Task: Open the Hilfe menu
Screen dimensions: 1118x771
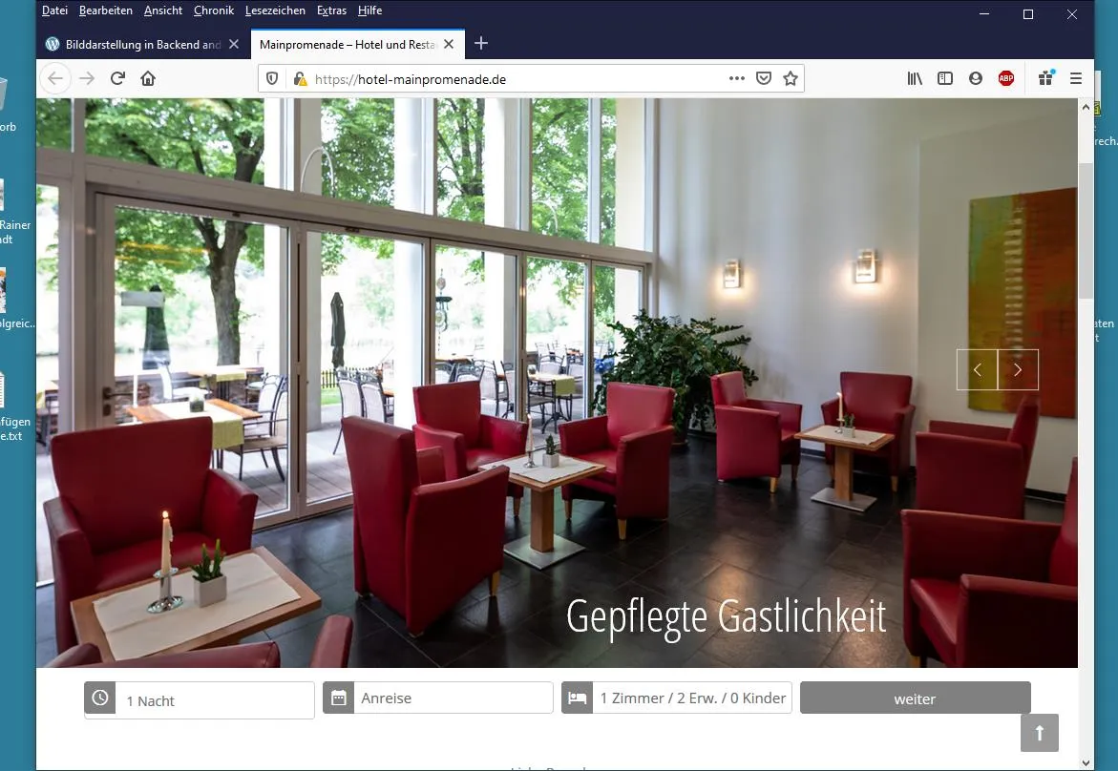Action: [370, 10]
